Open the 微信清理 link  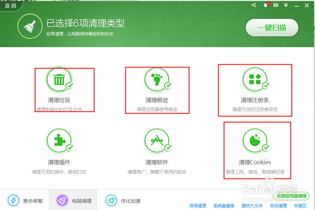(x=197, y=205)
